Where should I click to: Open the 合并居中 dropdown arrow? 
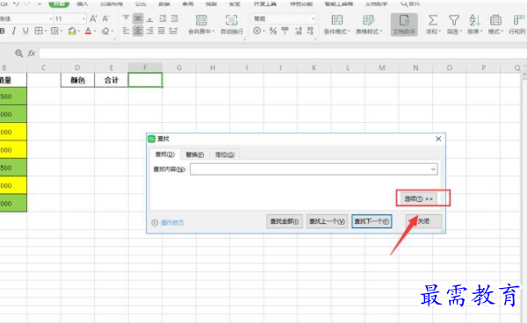[x=213, y=32]
